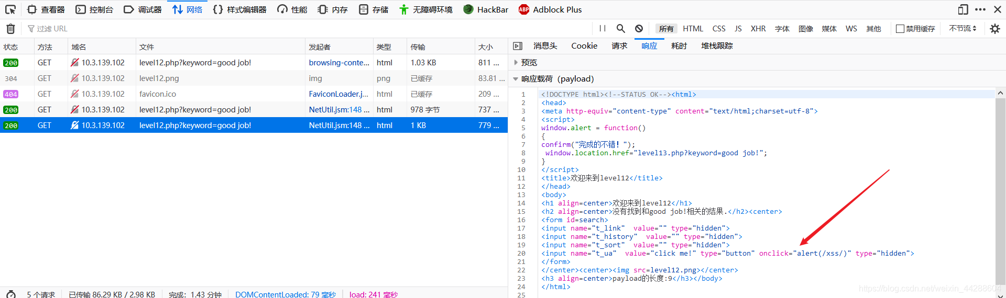The width and height of the screenshot is (1006, 298).
Task: Filter requests by HTML
Action: (x=693, y=29)
